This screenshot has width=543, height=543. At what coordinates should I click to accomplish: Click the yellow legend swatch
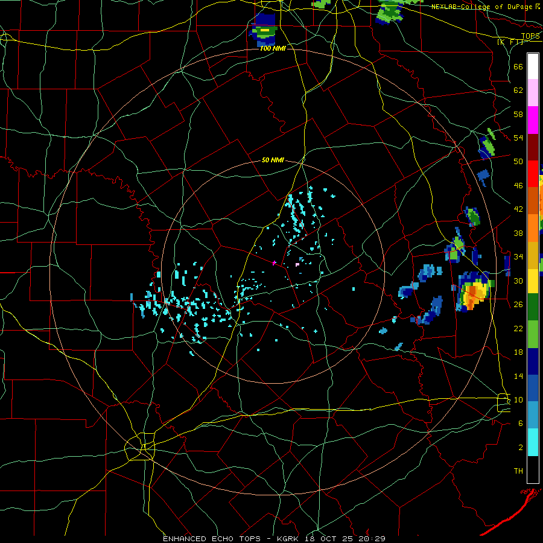(x=533, y=281)
